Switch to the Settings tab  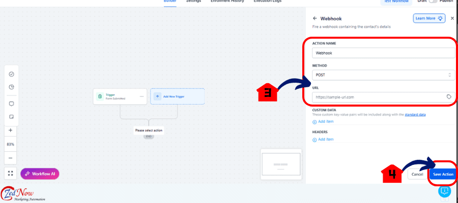[194, 2]
